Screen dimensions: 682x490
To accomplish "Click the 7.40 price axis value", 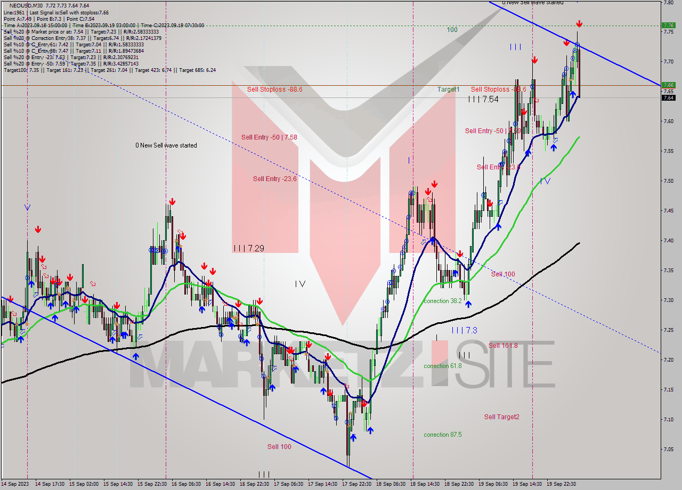I will coord(668,241).
